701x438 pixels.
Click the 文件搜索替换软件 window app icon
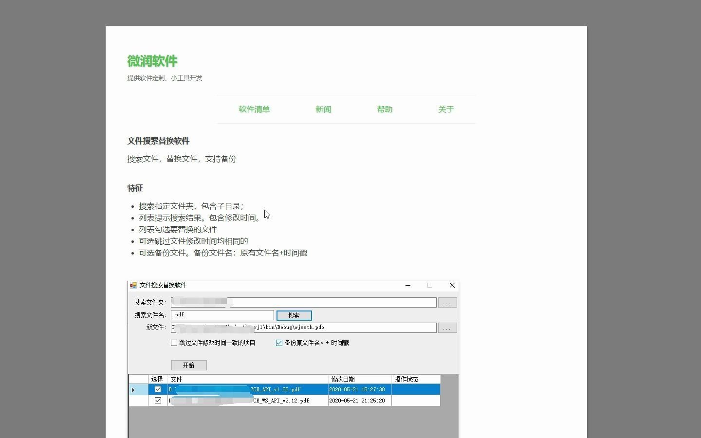133,285
